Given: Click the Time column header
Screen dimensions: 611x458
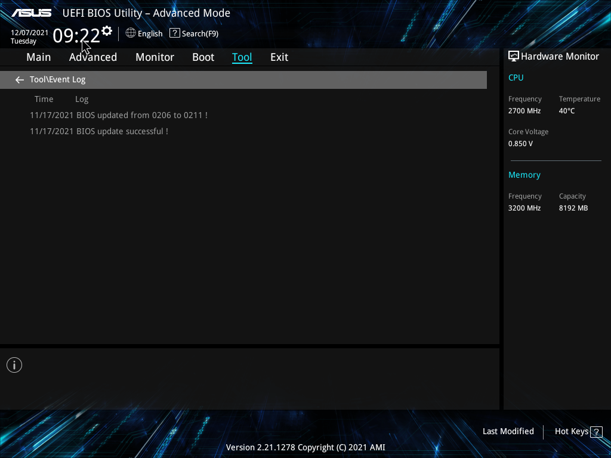Looking at the screenshot, I should [44, 100].
